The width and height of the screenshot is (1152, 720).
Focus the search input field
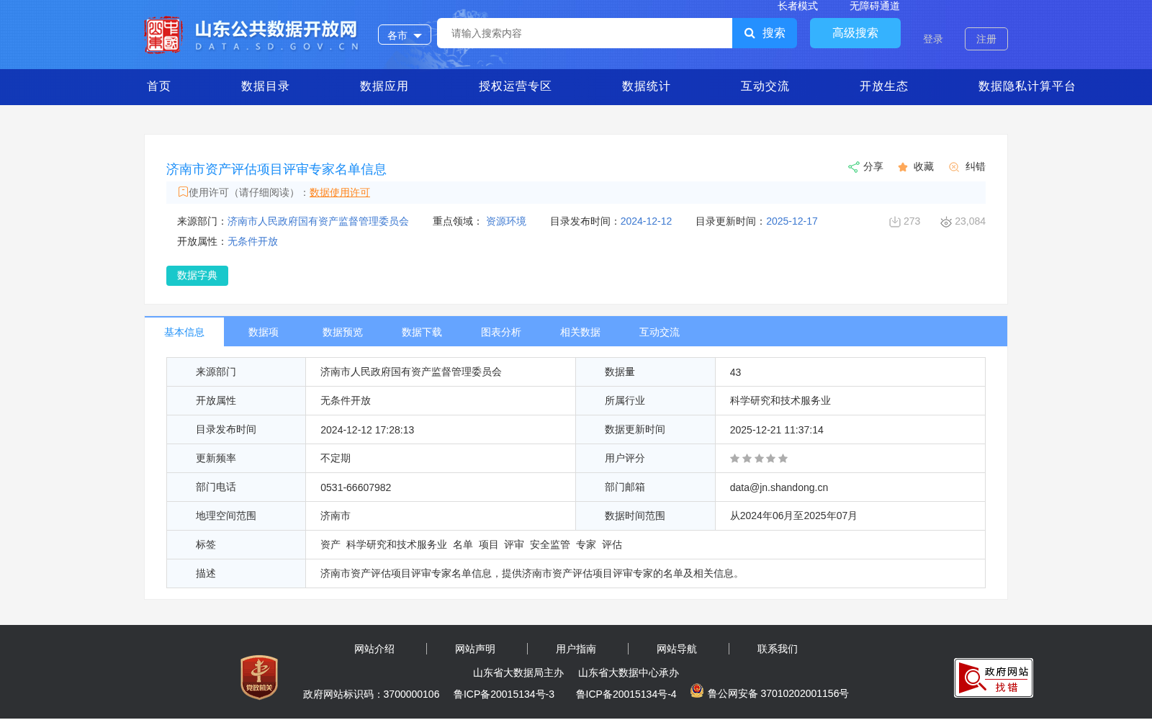pyautogui.click(x=585, y=33)
